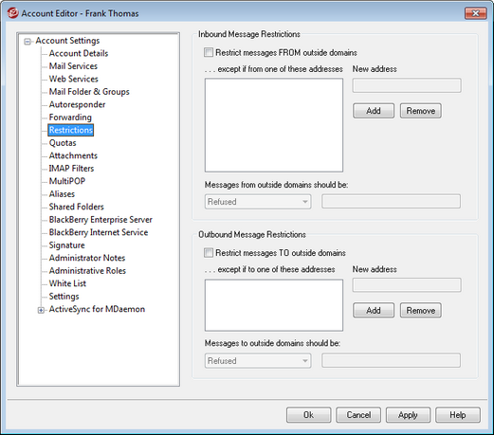The image size is (494, 435).
Task: Select Account Details in the tree
Action: click(79, 53)
